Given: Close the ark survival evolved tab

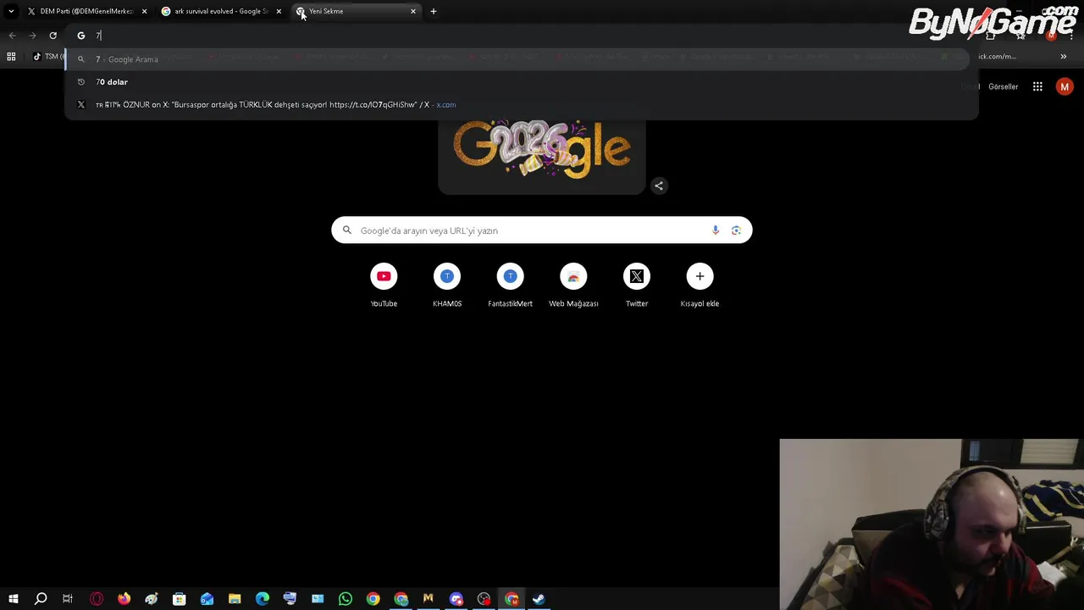Looking at the screenshot, I should (279, 11).
